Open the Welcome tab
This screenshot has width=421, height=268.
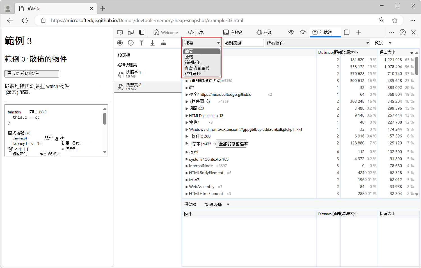tap(166, 32)
